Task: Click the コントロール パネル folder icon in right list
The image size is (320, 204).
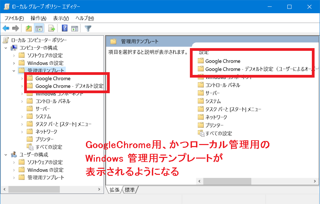Action: 201,85
